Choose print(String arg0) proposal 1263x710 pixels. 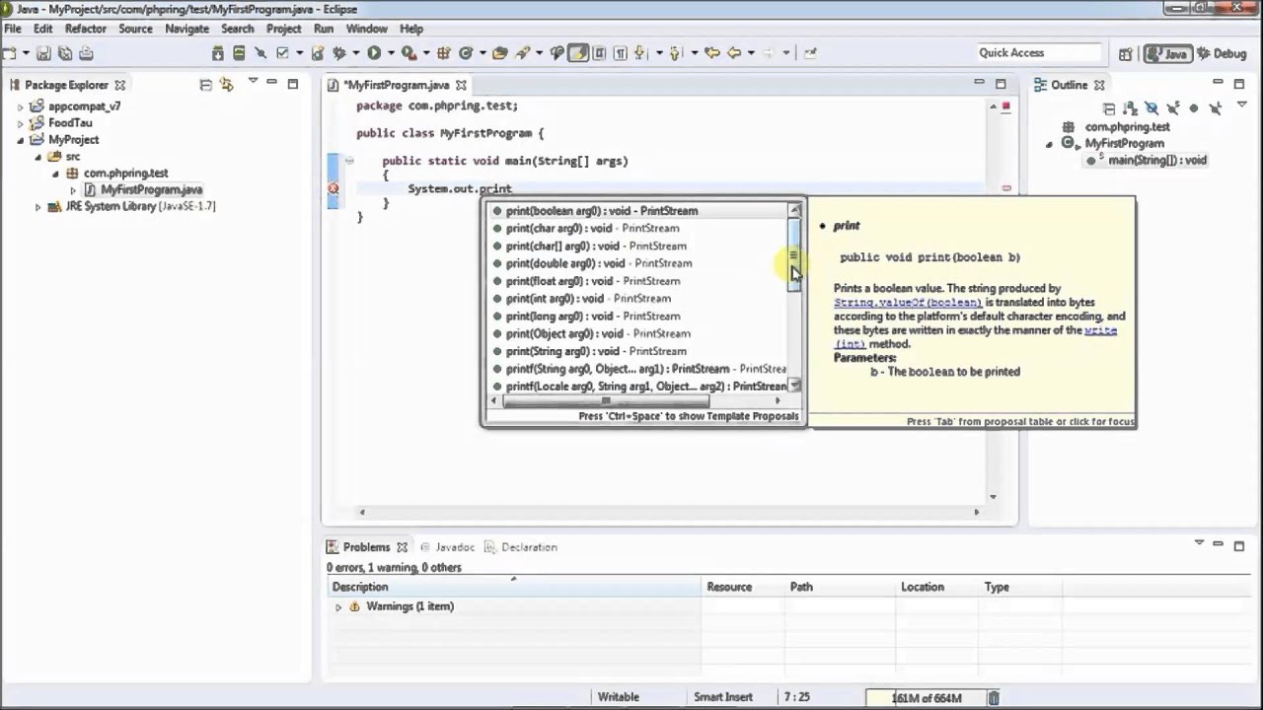tap(595, 351)
